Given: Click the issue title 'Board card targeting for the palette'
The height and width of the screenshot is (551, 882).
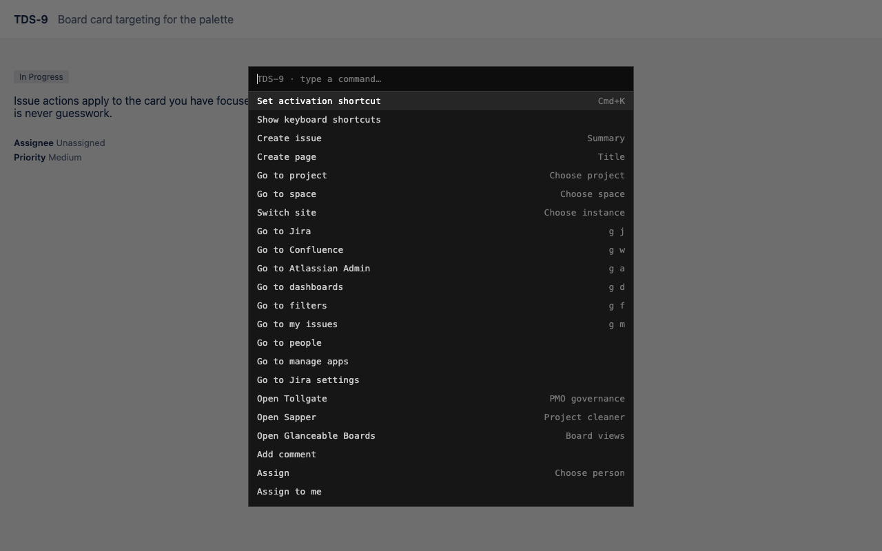Looking at the screenshot, I should click(x=145, y=19).
